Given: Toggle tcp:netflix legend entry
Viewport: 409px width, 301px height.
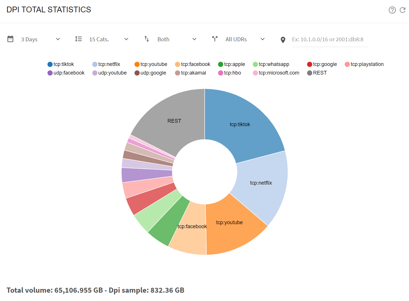Looking at the screenshot, I should (x=106, y=64).
